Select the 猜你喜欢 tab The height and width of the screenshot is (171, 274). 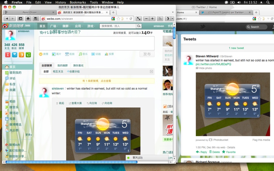coord(78,65)
